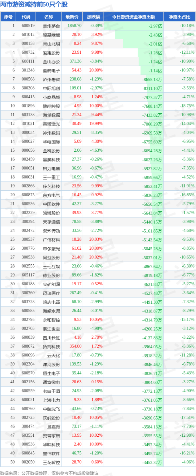Select the stock name 鸿博股份
This screenshot has height=476, width=196.
click(51, 213)
